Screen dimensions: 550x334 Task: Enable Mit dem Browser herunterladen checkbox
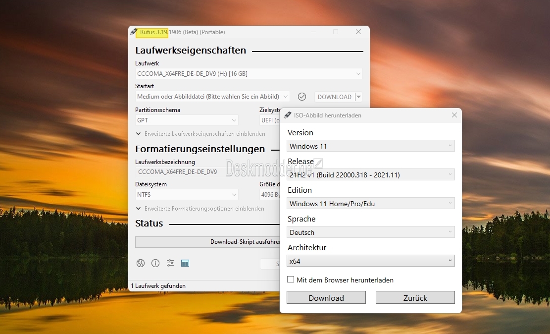coord(291,279)
